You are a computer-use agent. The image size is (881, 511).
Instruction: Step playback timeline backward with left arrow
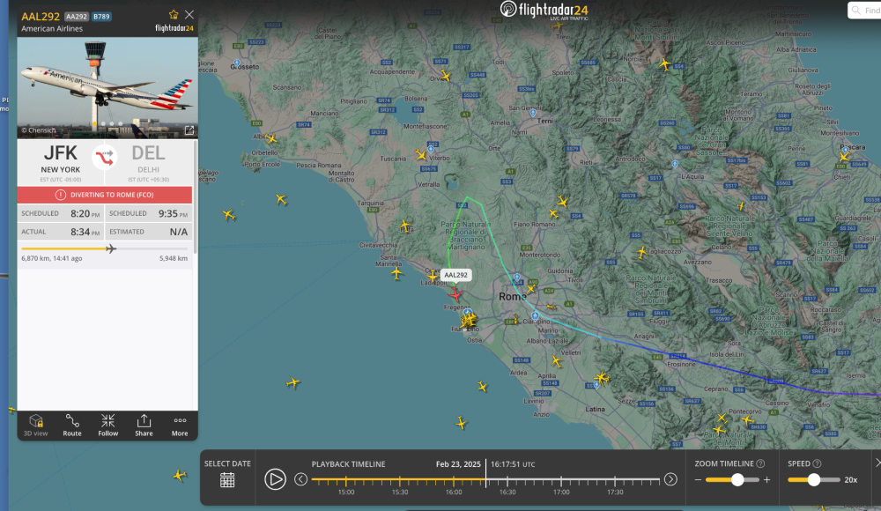(x=300, y=479)
